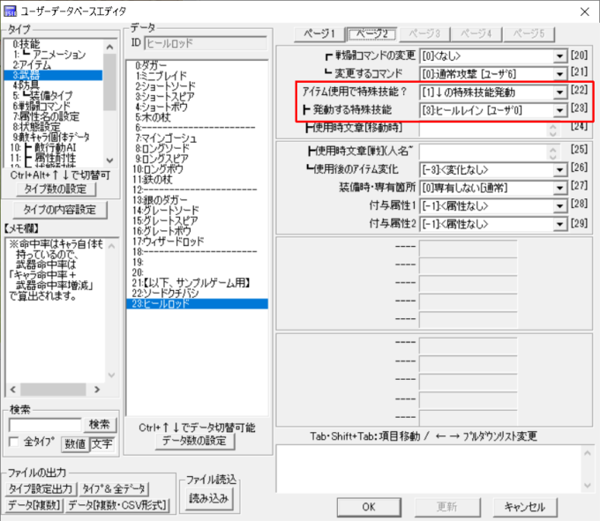Viewport: 600px width, 521px height.
Task: Open the 戦闘コマンドの変更 dropdown
Action: tap(559, 56)
